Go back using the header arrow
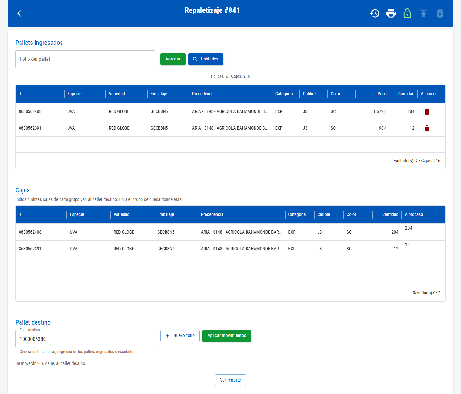The image size is (461, 394). [19, 13]
